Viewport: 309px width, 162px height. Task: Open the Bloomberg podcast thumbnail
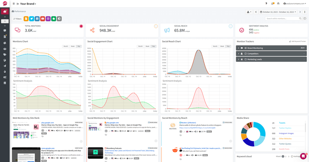coord(96,153)
